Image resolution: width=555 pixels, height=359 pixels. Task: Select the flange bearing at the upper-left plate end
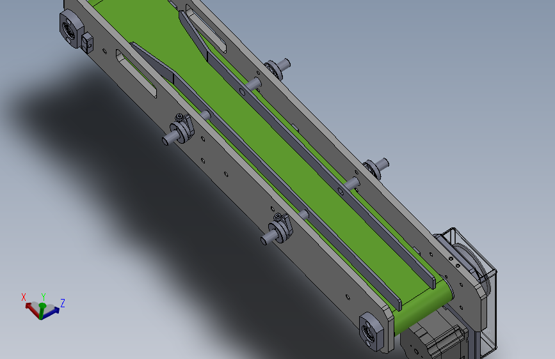point(71,28)
